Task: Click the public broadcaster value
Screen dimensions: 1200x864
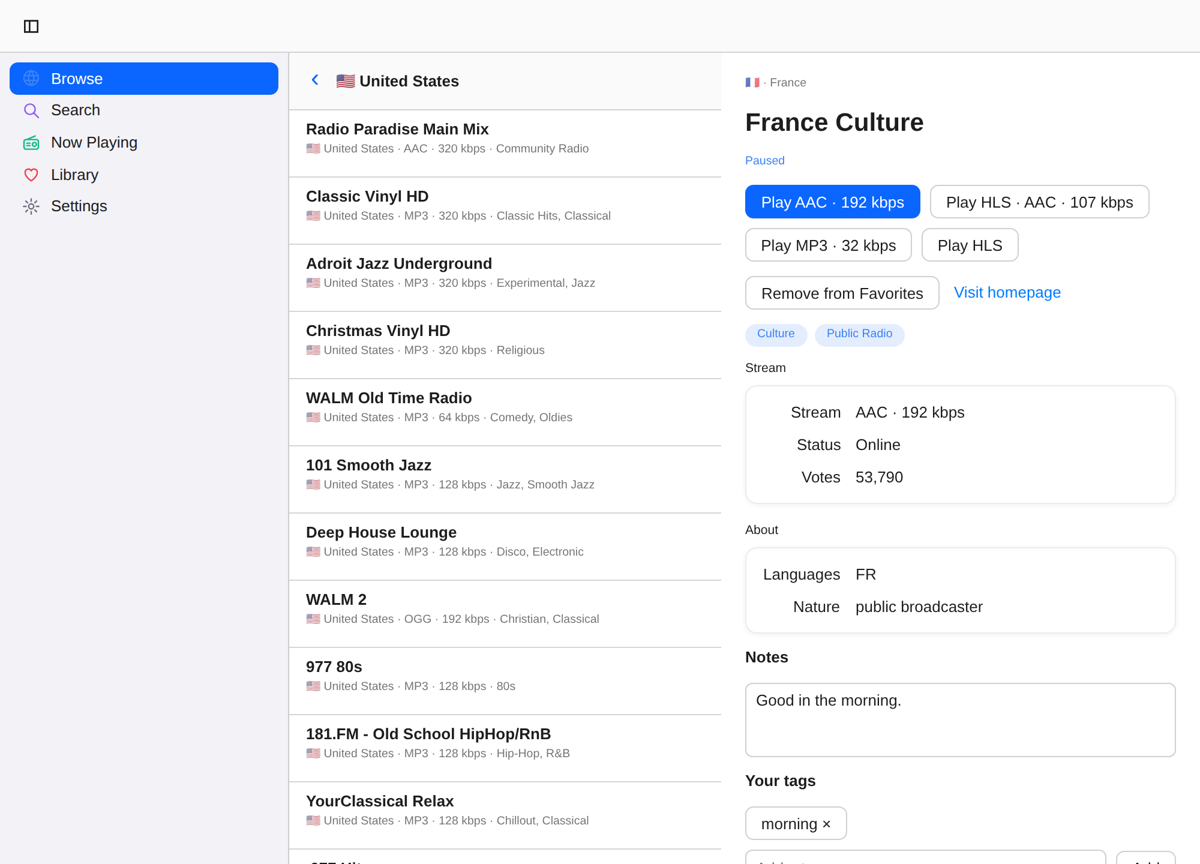Action: tap(919, 607)
